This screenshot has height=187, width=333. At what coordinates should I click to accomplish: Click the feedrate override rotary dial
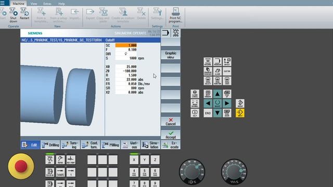(234, 172)
